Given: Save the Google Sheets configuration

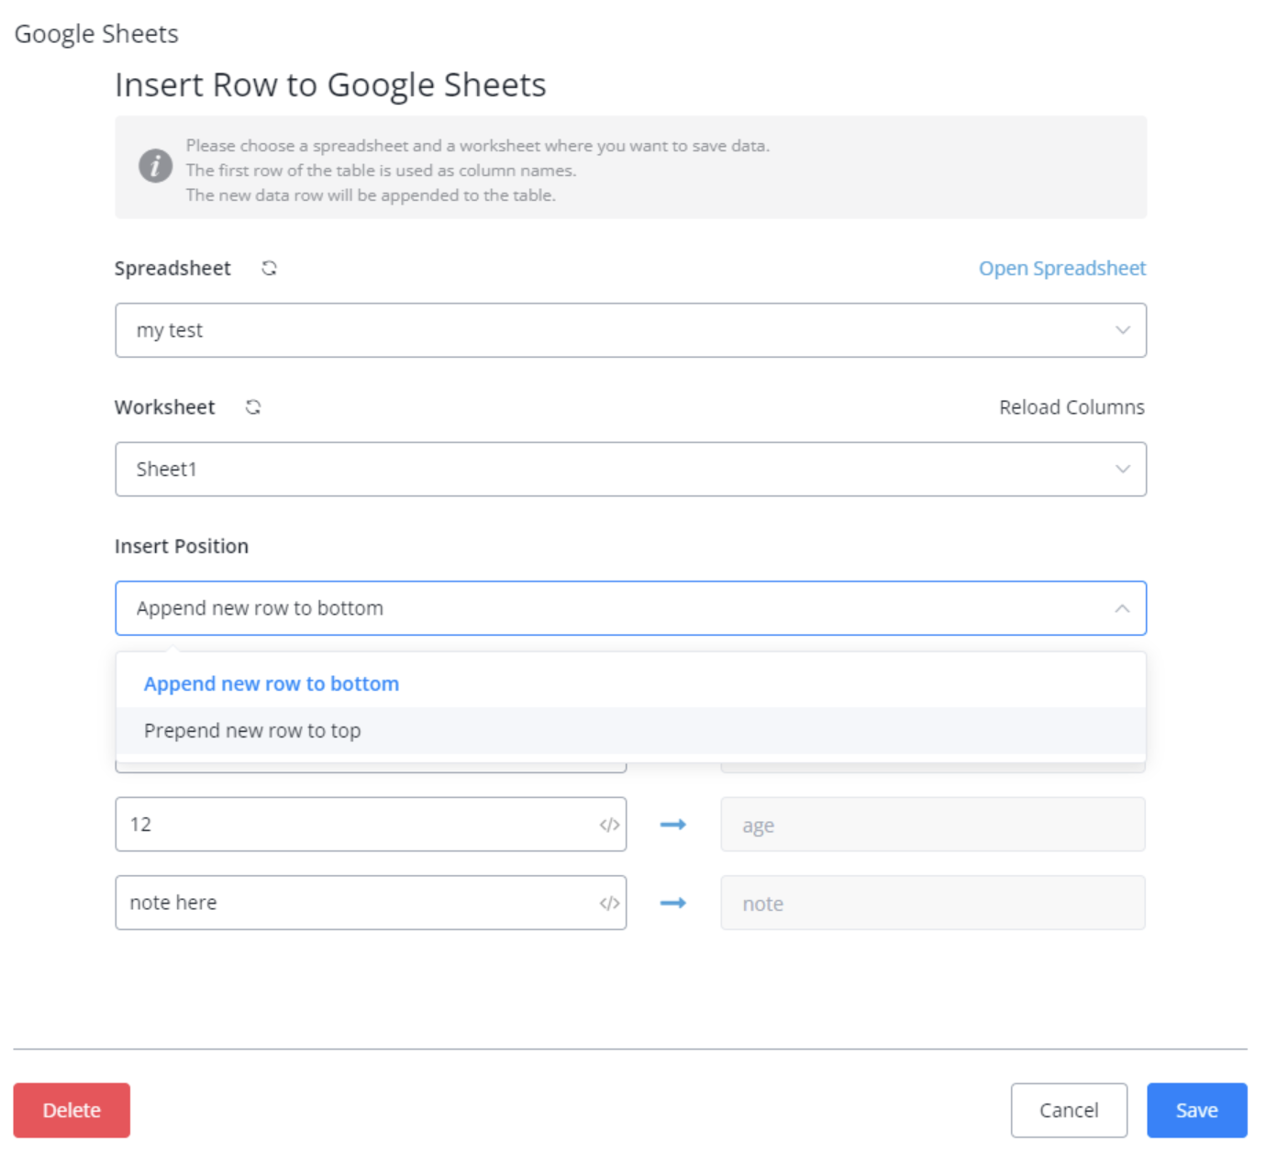Looking at the screenshot, I should [1196, 1110].
